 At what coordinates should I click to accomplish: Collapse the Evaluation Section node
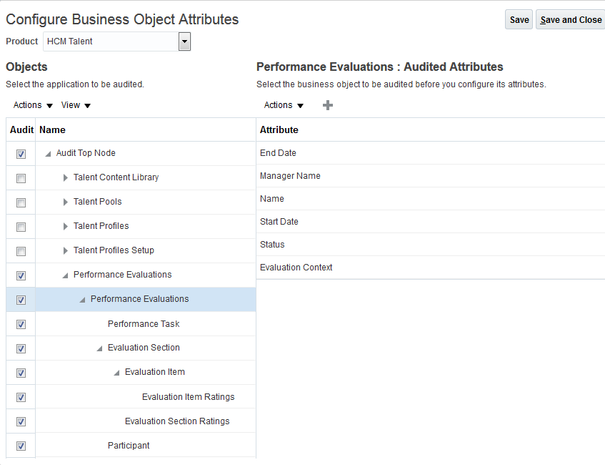pos(100,348)
